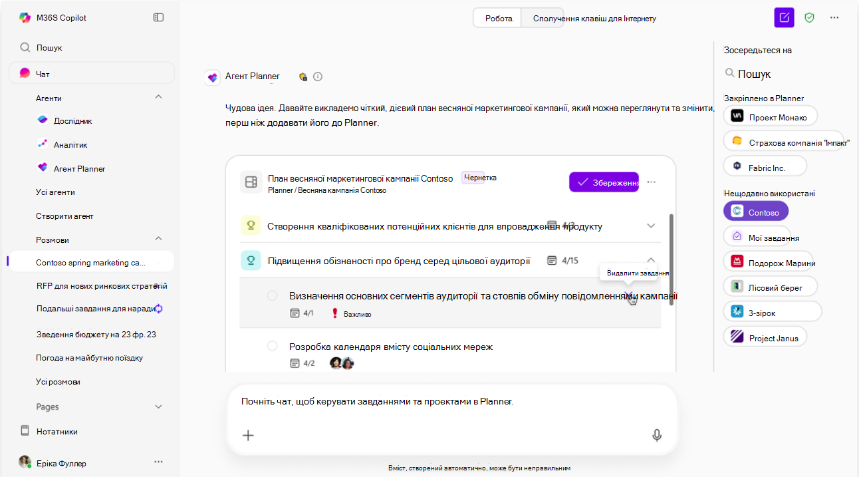Select Страхова компанія Імпакт plan
This screenshot has height=477, width=859.
coord(783,141)
